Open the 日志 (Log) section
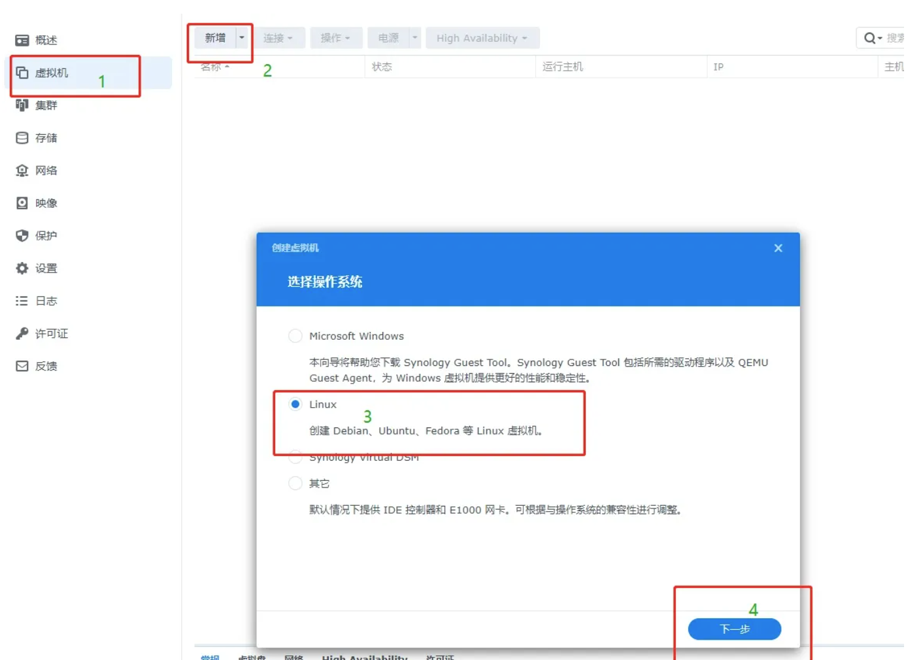The image size is (906, 660). point(44,301)
